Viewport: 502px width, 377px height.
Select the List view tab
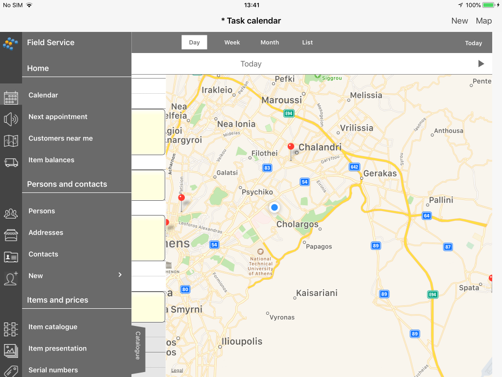(x=307, y=42)
